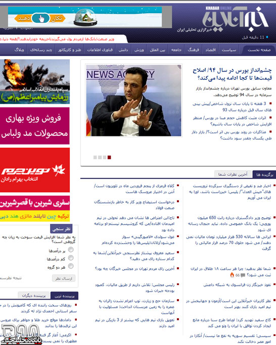Switch to the آخرین نظرات شما tab
Image resolution: width=276 pixels, height=345 pixels.
(233, 174)
